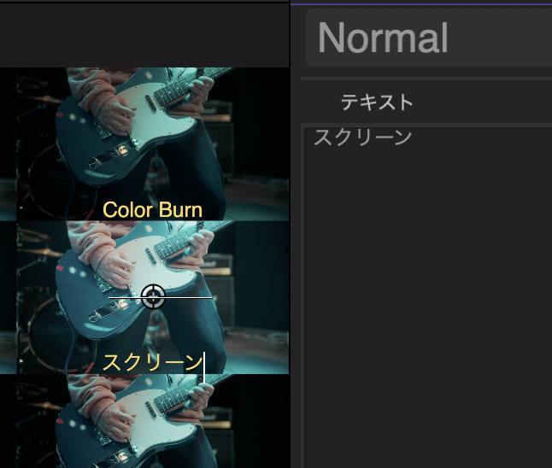Select the brighter guitar clip labeled スクリーン
Viewport: 552px width, 468px height.
click(x=144, y=297)
